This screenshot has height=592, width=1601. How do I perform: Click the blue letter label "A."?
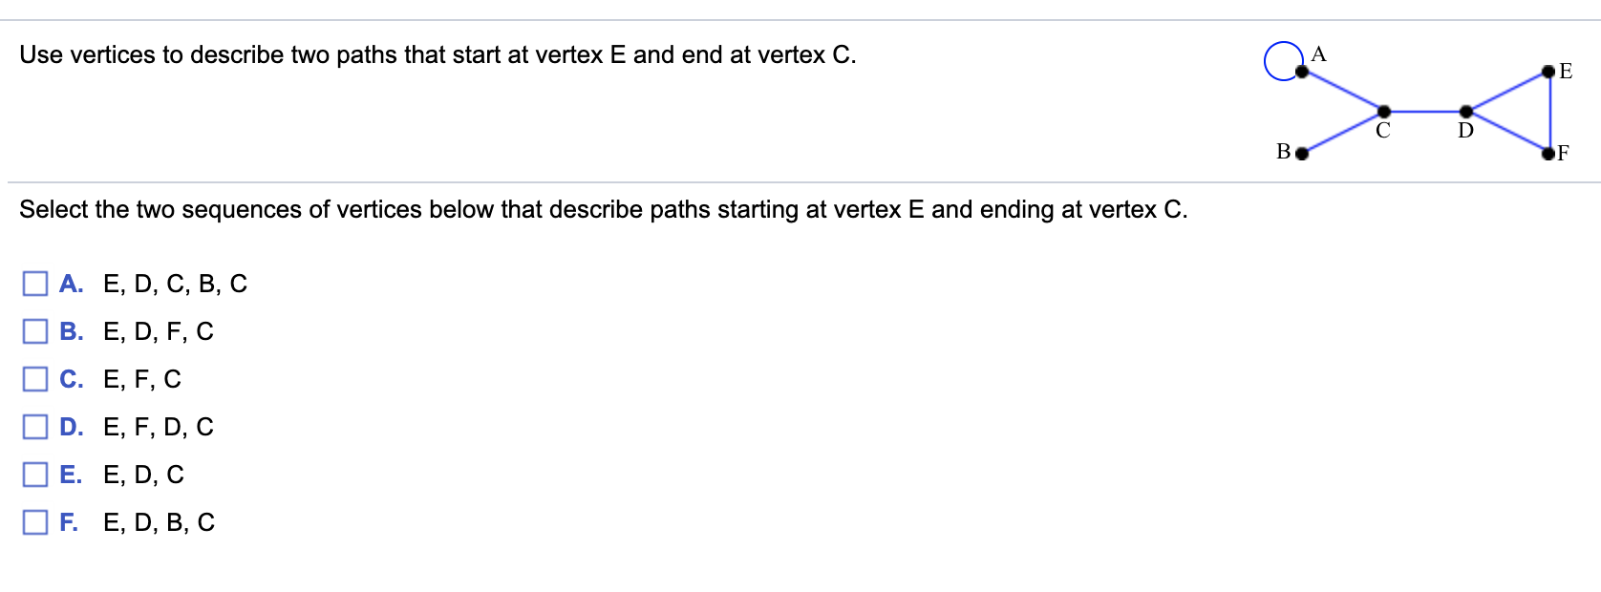[x=69, y=282]
